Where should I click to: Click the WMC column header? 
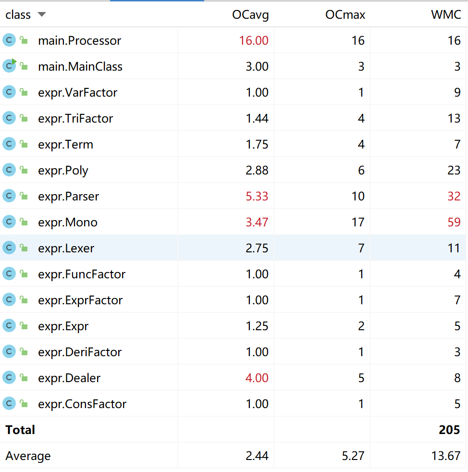pyautogui.click(x=446, y=15)
